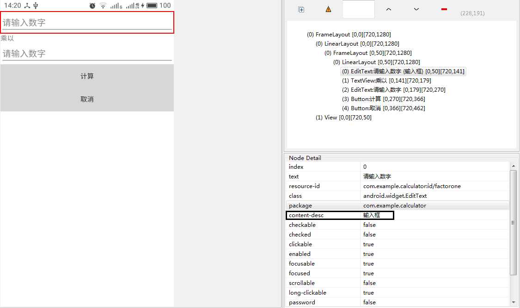
Task: Click the text row value 请输入数字
Action: click(377, 176)
